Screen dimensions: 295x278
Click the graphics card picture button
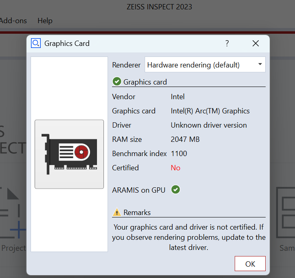(x=69, y=154)
